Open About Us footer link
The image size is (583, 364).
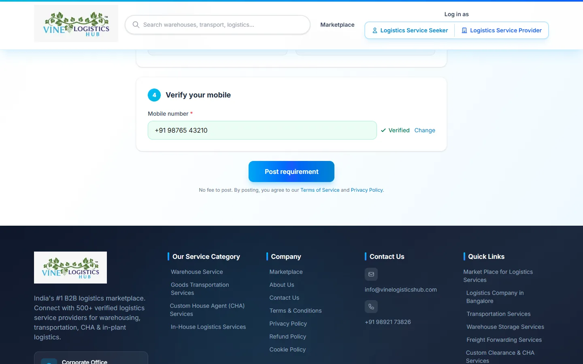click(282, 285)
